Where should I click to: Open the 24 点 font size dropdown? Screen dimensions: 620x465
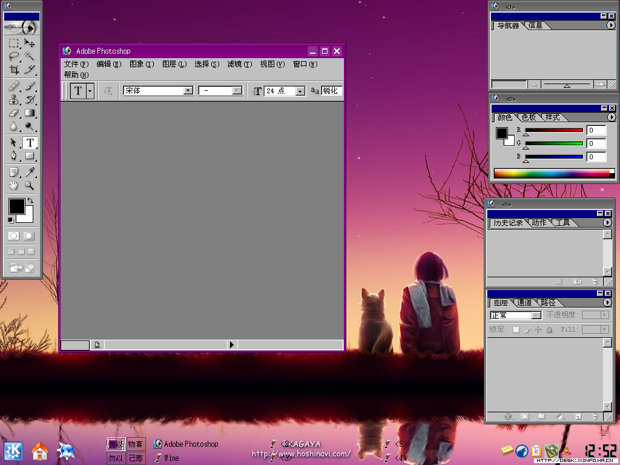point(300,91)
